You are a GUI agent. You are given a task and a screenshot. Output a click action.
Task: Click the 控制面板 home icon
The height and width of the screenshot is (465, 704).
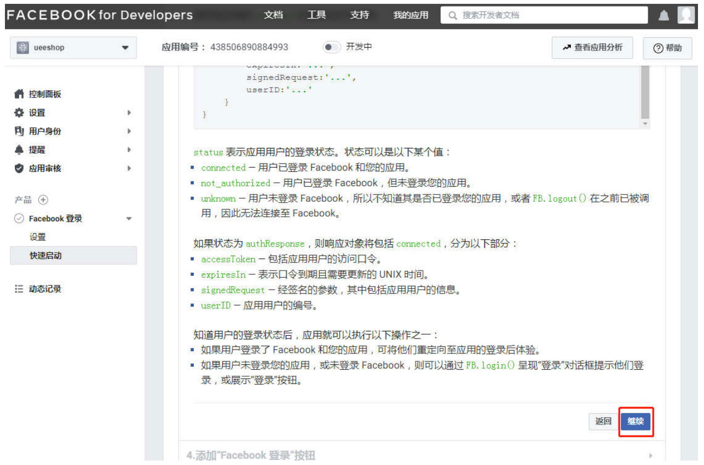click(19, 94)
